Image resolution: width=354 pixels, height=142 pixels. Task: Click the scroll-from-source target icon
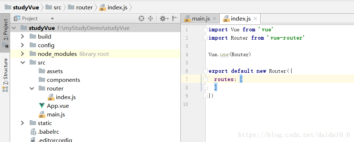pyautogui.click(x=141, y=18)
